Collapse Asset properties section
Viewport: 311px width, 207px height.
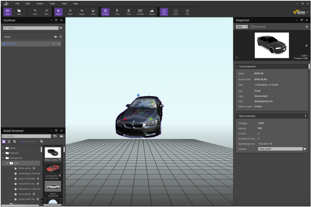238,66
